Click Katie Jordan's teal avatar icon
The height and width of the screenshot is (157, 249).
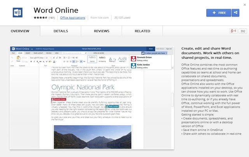(133, 66)
